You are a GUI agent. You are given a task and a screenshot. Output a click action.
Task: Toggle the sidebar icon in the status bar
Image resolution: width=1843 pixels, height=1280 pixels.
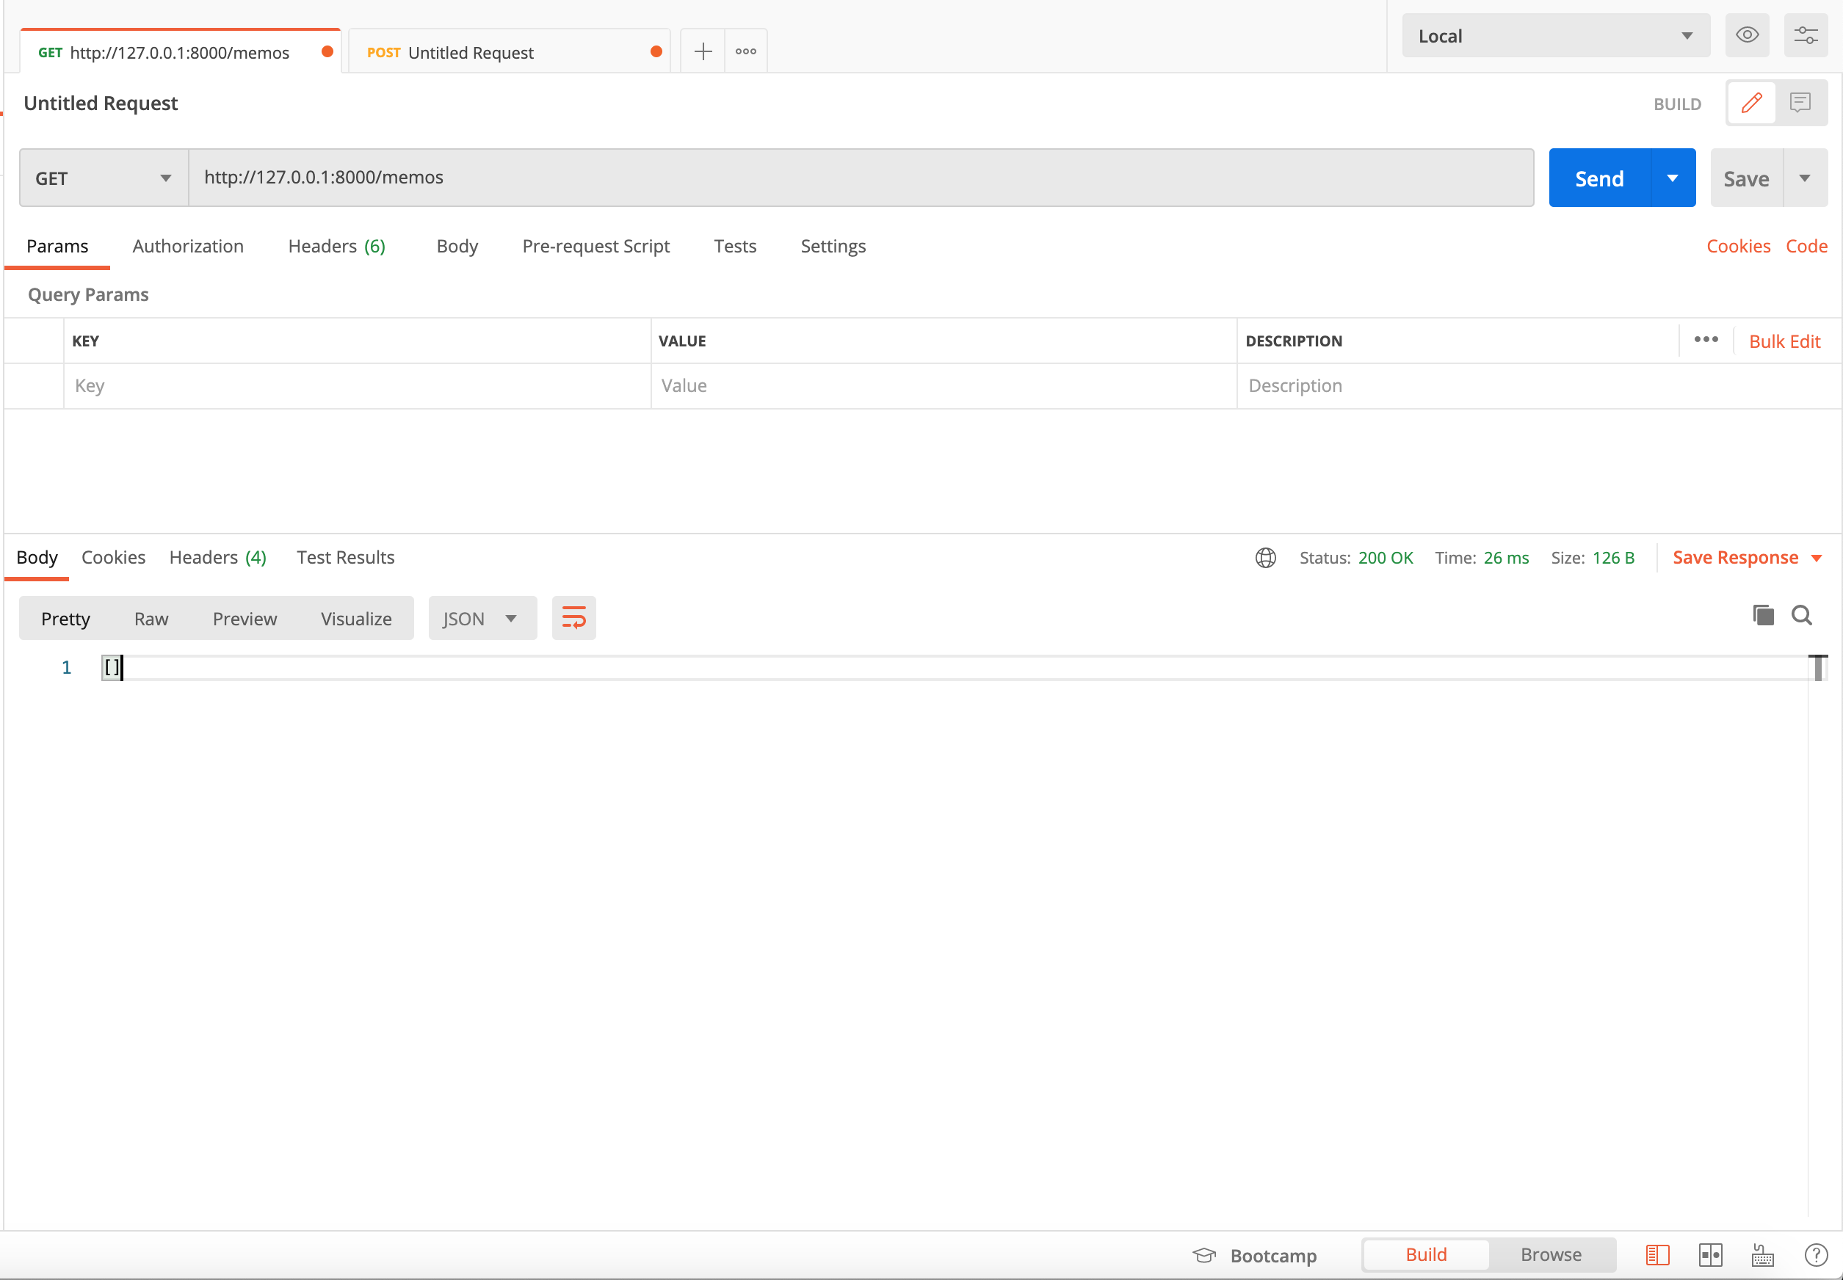1656,1254
